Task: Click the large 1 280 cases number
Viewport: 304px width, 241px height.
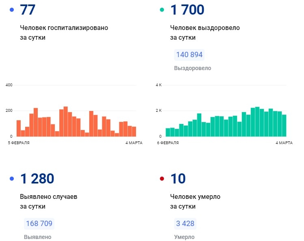Action: coord(37,179)
